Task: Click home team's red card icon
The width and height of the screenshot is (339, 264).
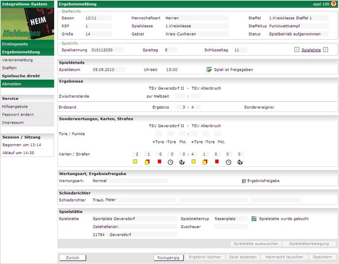Action: (159, 162)
